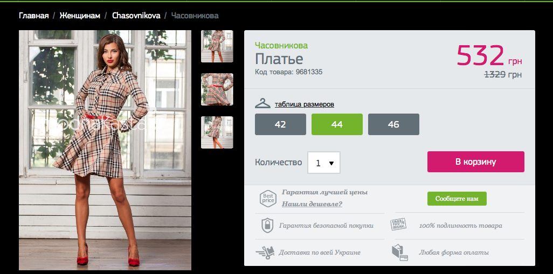Open the Количество quantity dropdown
The height and width of the screenshot is (274, 553).
point(324,163)
